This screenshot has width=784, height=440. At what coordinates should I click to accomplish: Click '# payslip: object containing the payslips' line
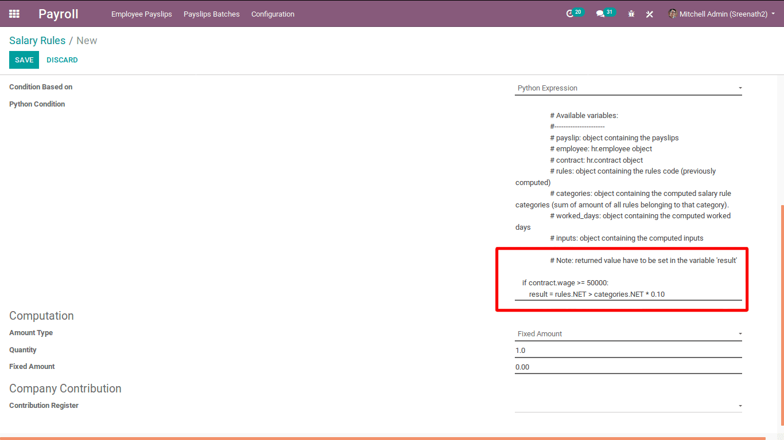click(x=614, y=138)
